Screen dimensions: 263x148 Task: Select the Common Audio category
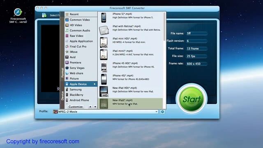81,30
